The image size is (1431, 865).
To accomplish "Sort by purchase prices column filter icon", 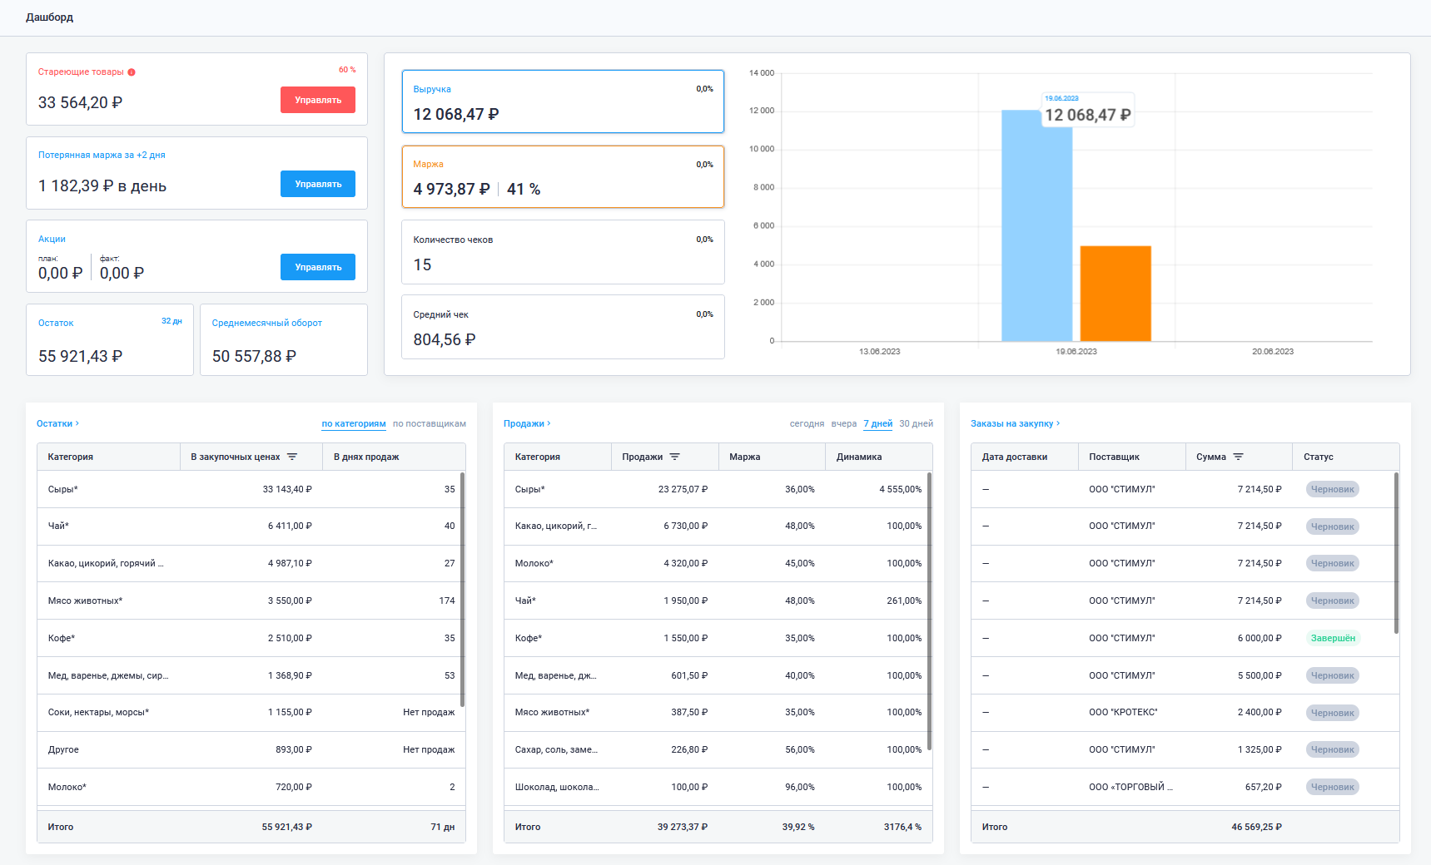I will click(292, 457).
